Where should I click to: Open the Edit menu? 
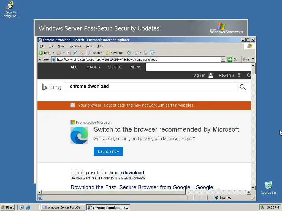(51, 46)
